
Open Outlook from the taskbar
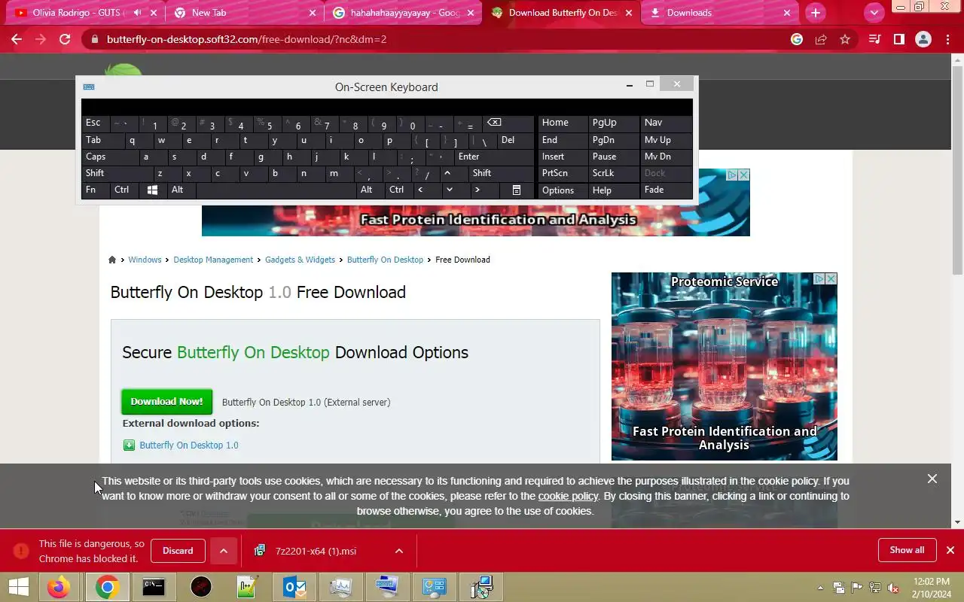point(294,587)
